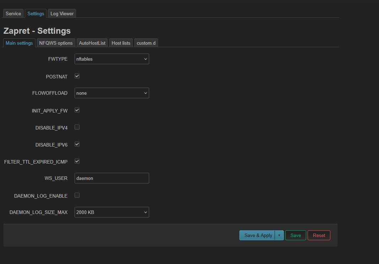Image resolution: width=379 pixels, height=264 pixels.
Task: Click the DAEMON_LOG_SIZE_MAX label text
Action: (x=38, y=212)
